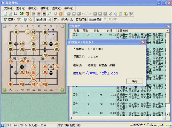
Task: Open the 连线(C) menu
Action: click(x=57, y=8)
